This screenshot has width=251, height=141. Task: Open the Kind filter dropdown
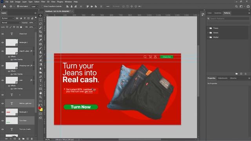pos(8,18)
